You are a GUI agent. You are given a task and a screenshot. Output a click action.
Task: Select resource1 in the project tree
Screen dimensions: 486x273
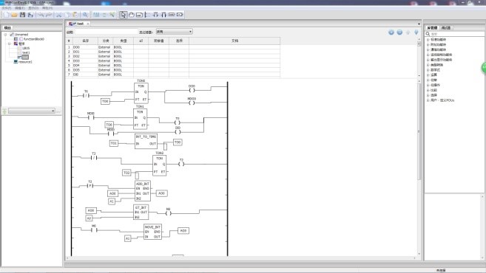[25, 62]
